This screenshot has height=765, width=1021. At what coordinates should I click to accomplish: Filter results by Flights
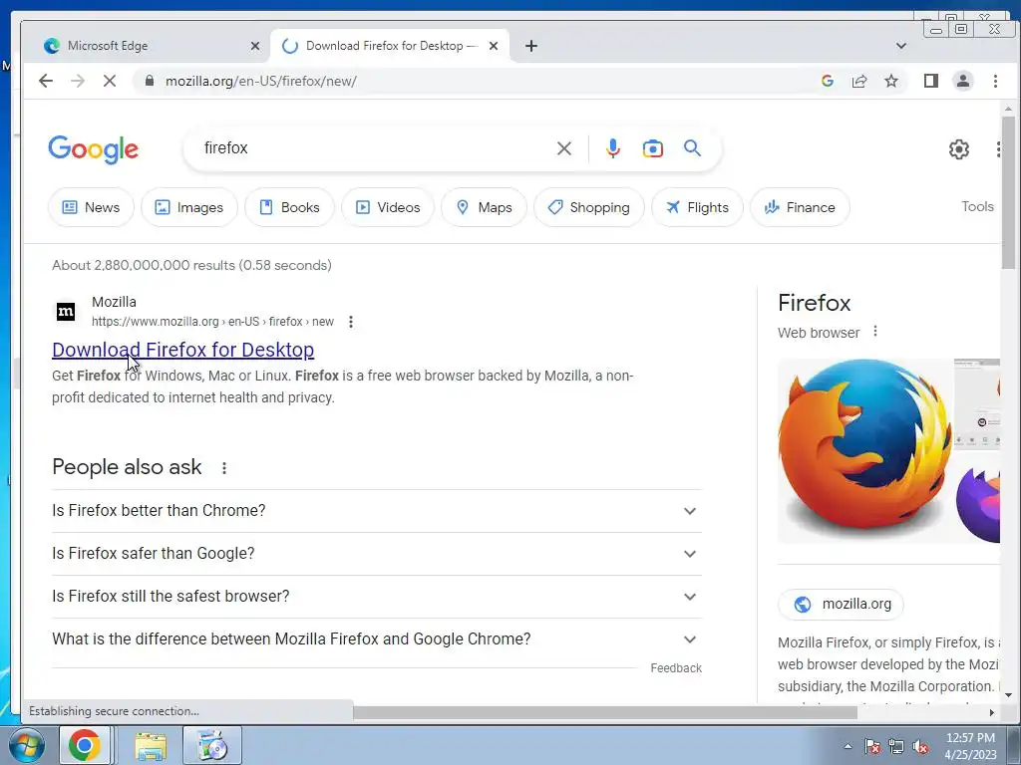click(x=697, y=207)
